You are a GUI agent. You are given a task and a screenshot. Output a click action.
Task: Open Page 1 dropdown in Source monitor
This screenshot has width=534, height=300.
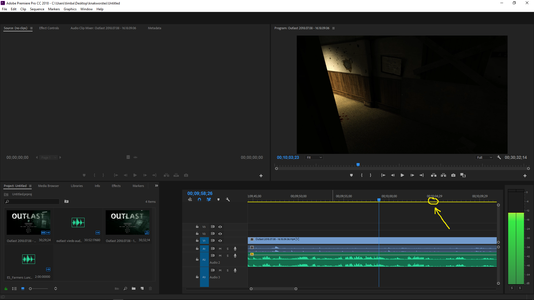[x=48, y=157]
